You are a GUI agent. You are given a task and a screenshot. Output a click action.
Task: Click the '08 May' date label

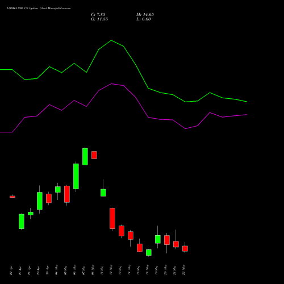pyautogui.click(x=93, y=270)
